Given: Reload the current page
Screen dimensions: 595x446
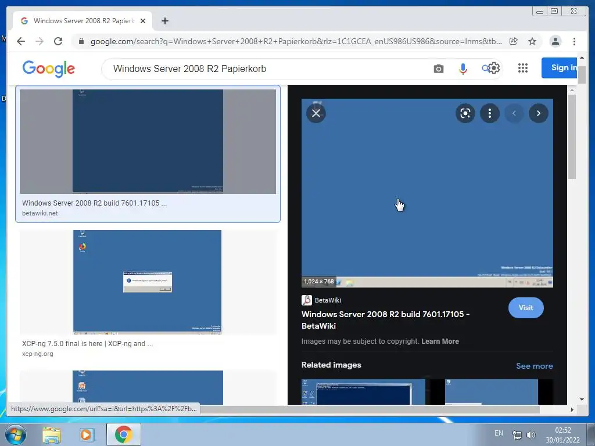Looking at the screenshot, I should pos(58,41).
